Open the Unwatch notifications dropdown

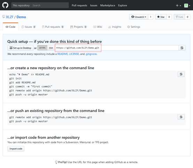(x=139, y=17)
